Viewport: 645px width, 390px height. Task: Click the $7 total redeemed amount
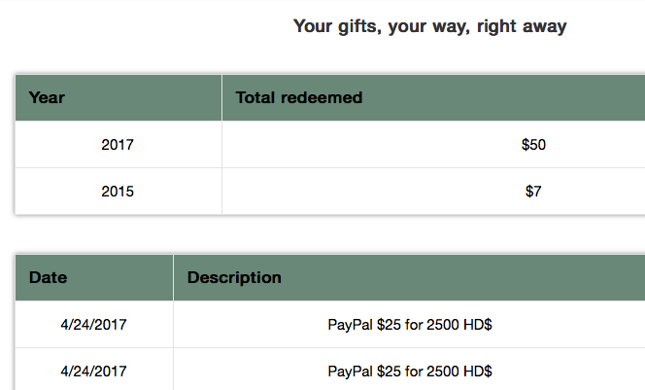pos(533,192)
